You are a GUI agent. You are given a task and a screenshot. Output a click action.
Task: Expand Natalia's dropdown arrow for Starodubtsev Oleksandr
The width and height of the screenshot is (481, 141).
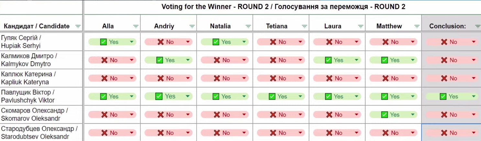244,133
